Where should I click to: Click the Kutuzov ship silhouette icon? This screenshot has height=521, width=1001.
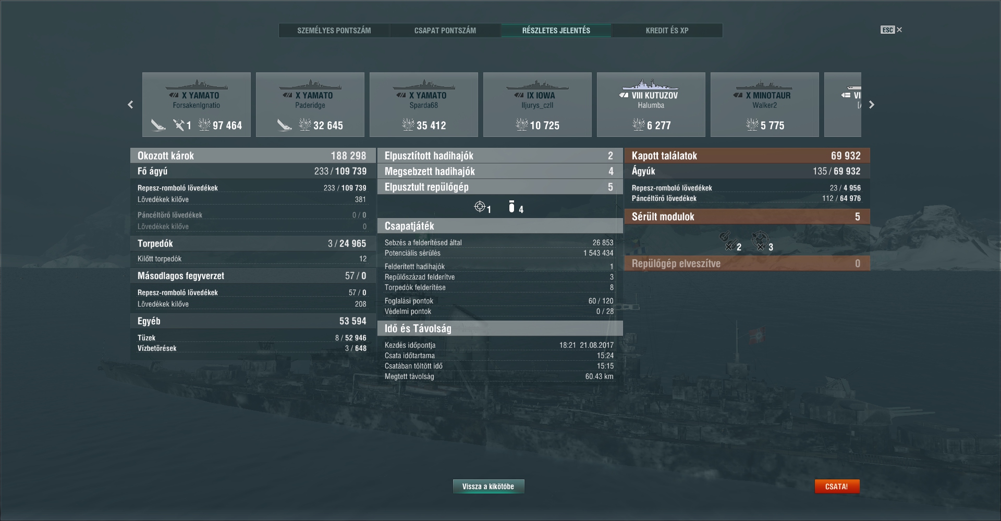coord(651,85)
